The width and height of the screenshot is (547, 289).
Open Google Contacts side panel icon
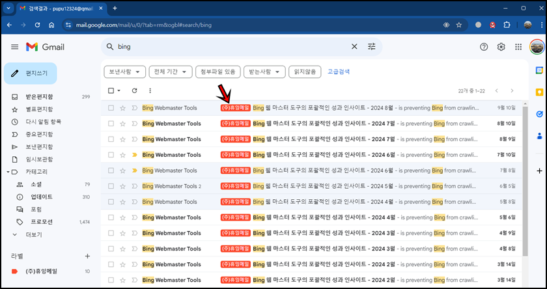[x=539, y=135]
